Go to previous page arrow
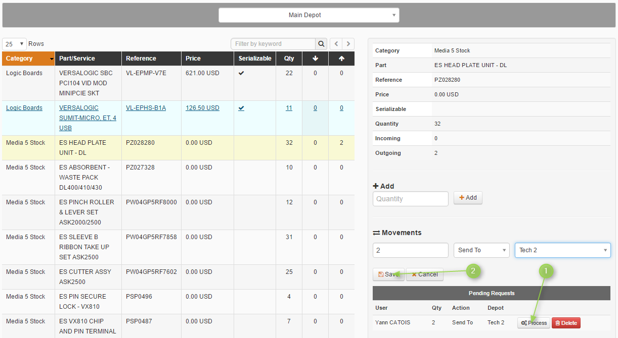The height and width of the screenshot is (338, 618). (336, 44)
